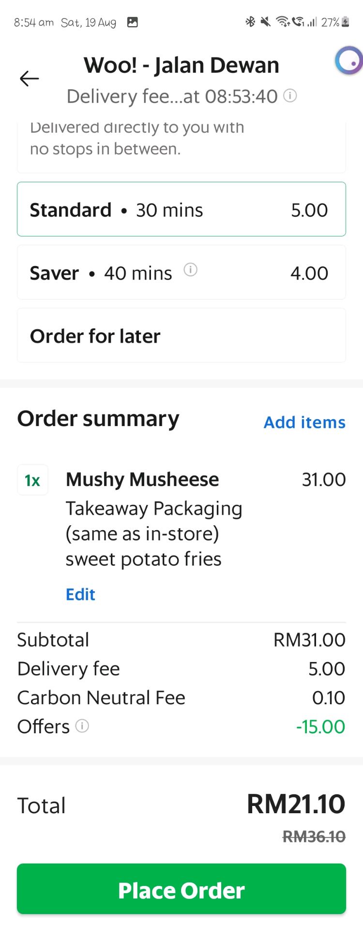Tap info icon beside Offers
Screen dimensions: 363x931
click(x=82, y=726)
